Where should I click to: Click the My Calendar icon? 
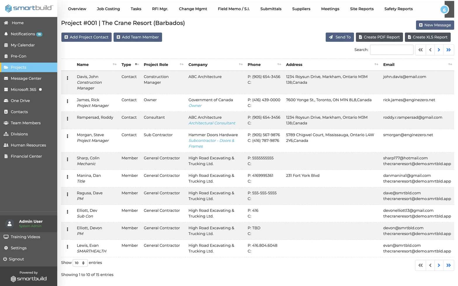[x=6, y=45]
